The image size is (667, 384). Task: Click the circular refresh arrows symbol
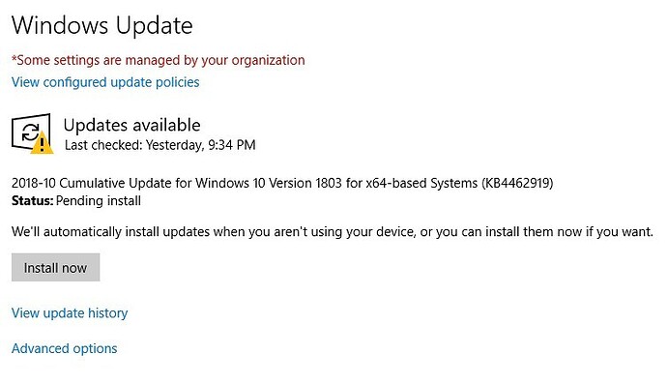click(x=30, y=133)
